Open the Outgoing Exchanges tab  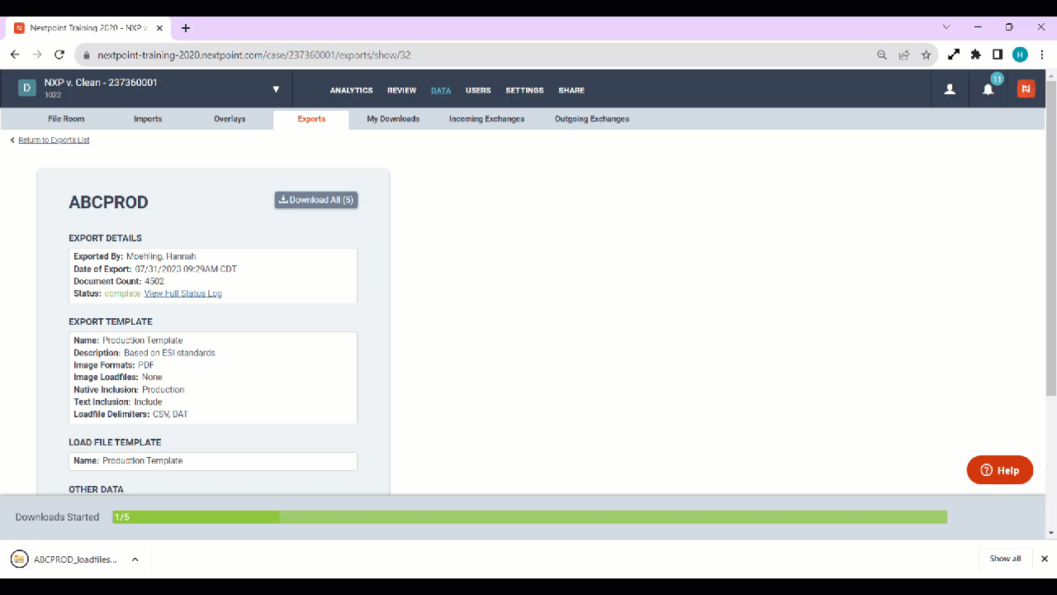(592, 119)
